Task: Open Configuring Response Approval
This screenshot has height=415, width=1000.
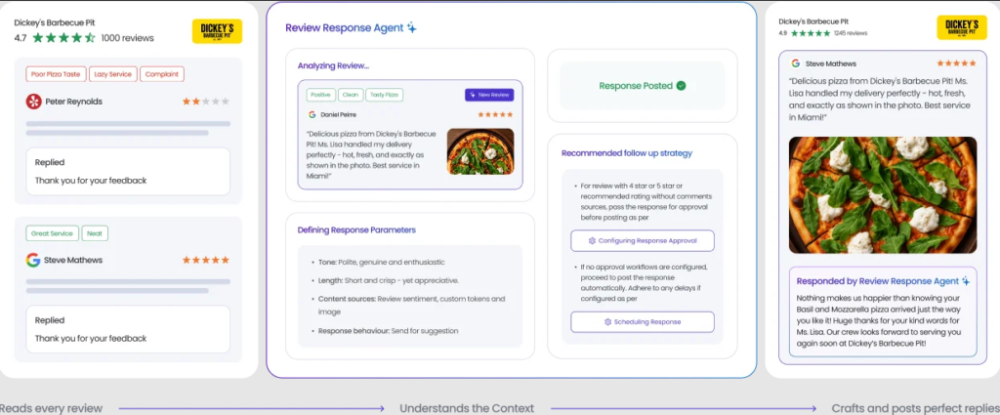Action: pos(642,240)
